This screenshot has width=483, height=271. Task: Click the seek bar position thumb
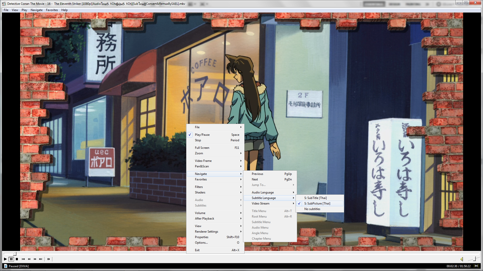pos(15,254)
